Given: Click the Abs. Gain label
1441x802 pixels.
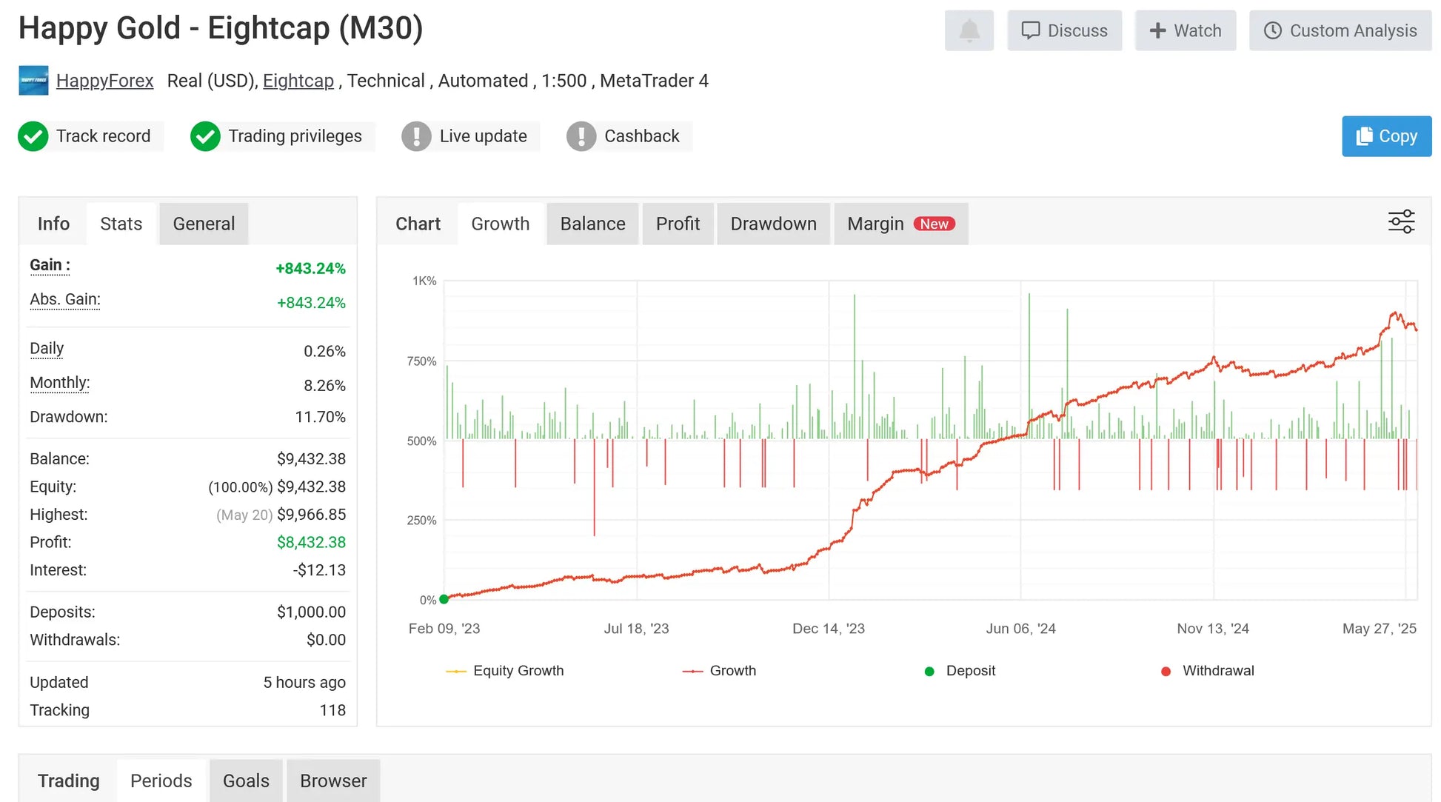Looking at the screenshot, I should pos(65,299).
